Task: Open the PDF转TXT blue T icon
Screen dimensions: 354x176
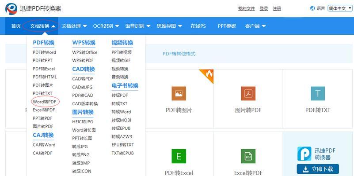Action: pos(318,94)
